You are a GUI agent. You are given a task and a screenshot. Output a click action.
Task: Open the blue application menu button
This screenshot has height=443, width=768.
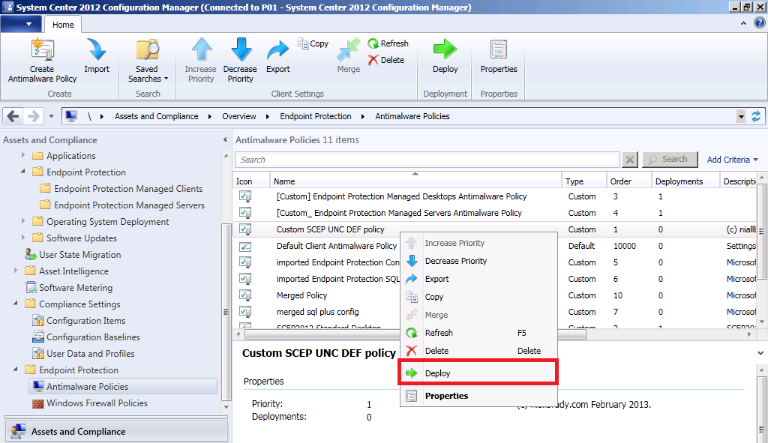point(20,24)
